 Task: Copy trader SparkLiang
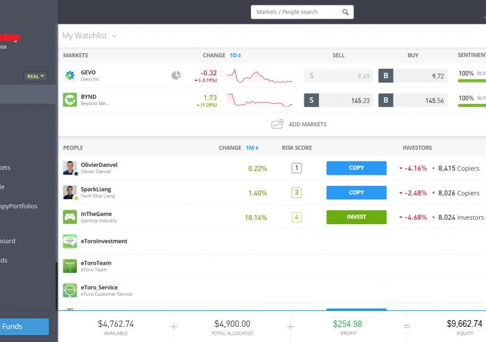[357, 193]
